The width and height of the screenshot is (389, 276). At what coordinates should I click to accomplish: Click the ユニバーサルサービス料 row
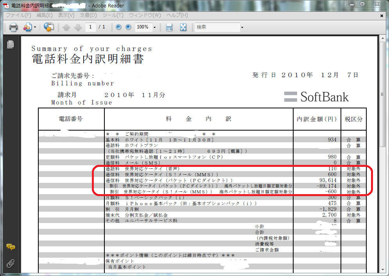tap(202, 221)
